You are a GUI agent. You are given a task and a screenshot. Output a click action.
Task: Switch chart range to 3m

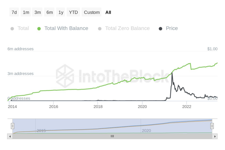click(38, 12)
